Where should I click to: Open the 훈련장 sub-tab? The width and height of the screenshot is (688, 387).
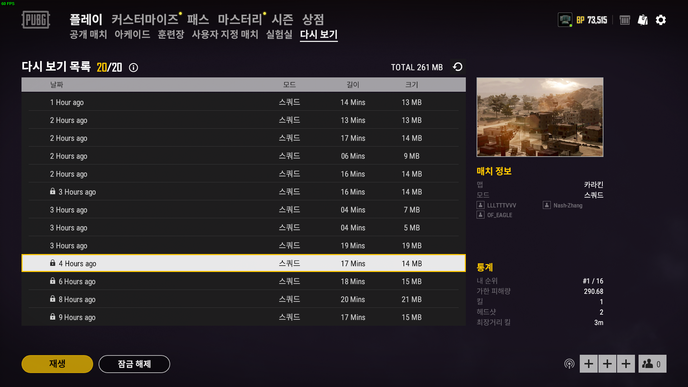click(171, 34)
